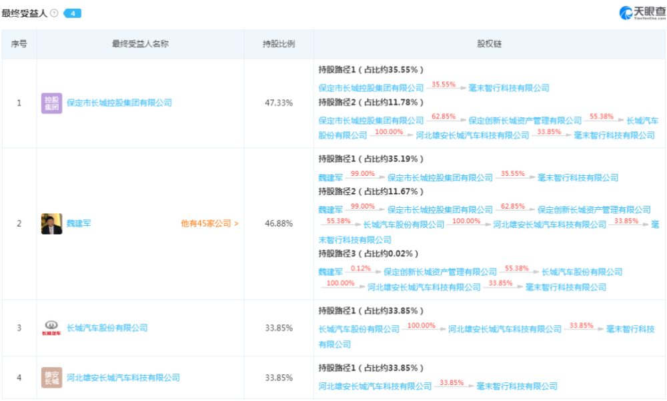Open 保定市长城控股集团有限公司 in name column
Image resolution: width=667 pixels, height=401 pixels.
click(x=119, y=103)
